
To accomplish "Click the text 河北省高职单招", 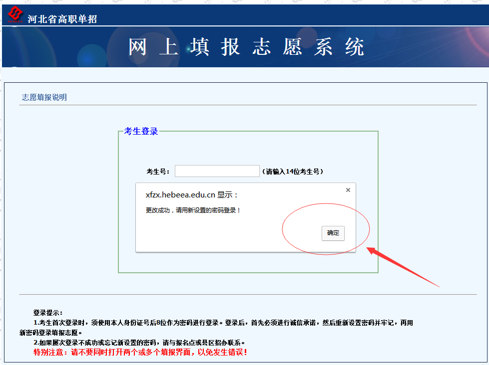I will [x=62, y=19].
